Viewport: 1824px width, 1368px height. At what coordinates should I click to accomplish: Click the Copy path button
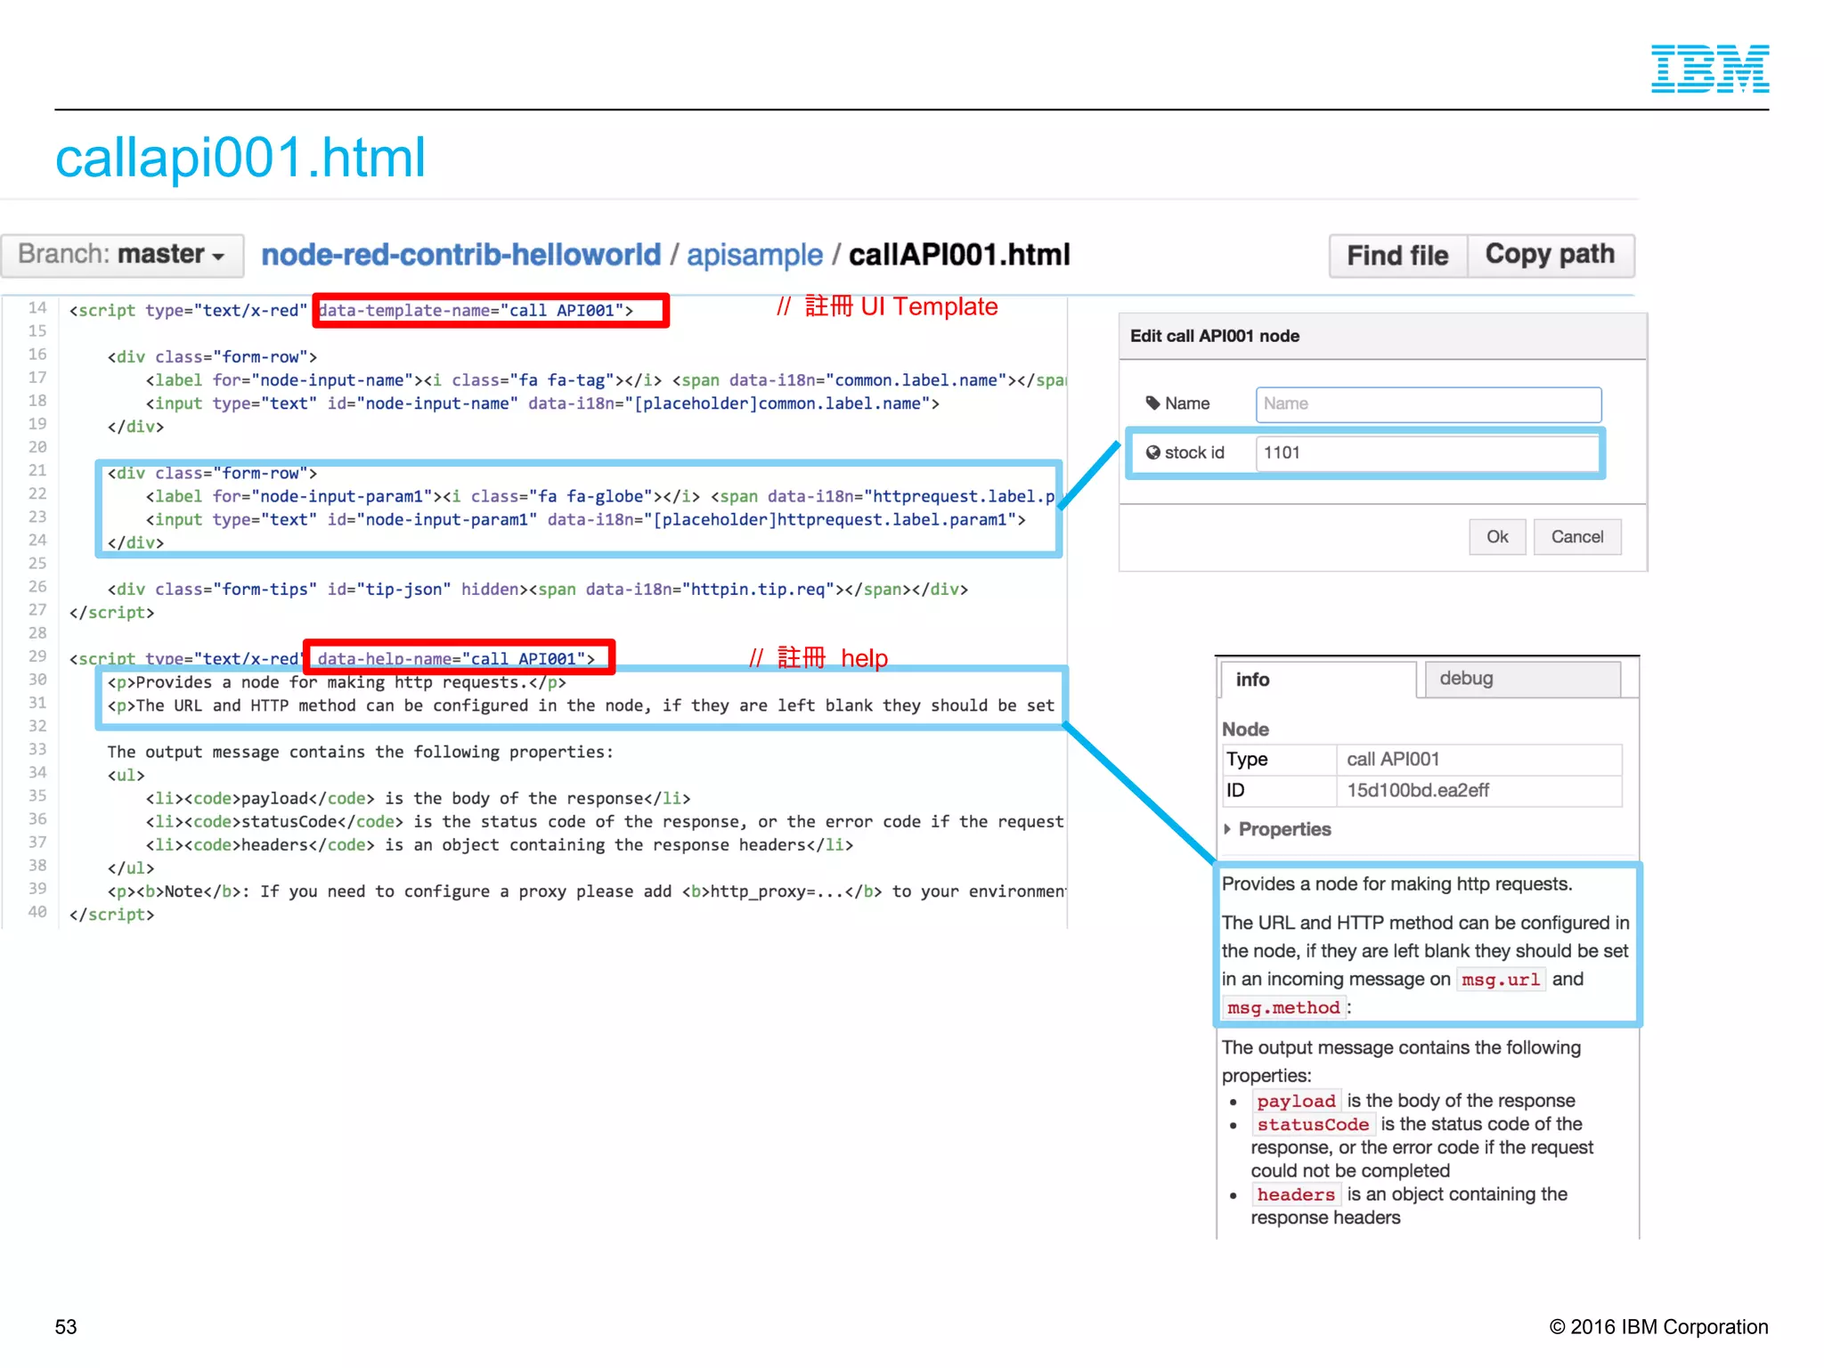click(x=1550, y=256)
